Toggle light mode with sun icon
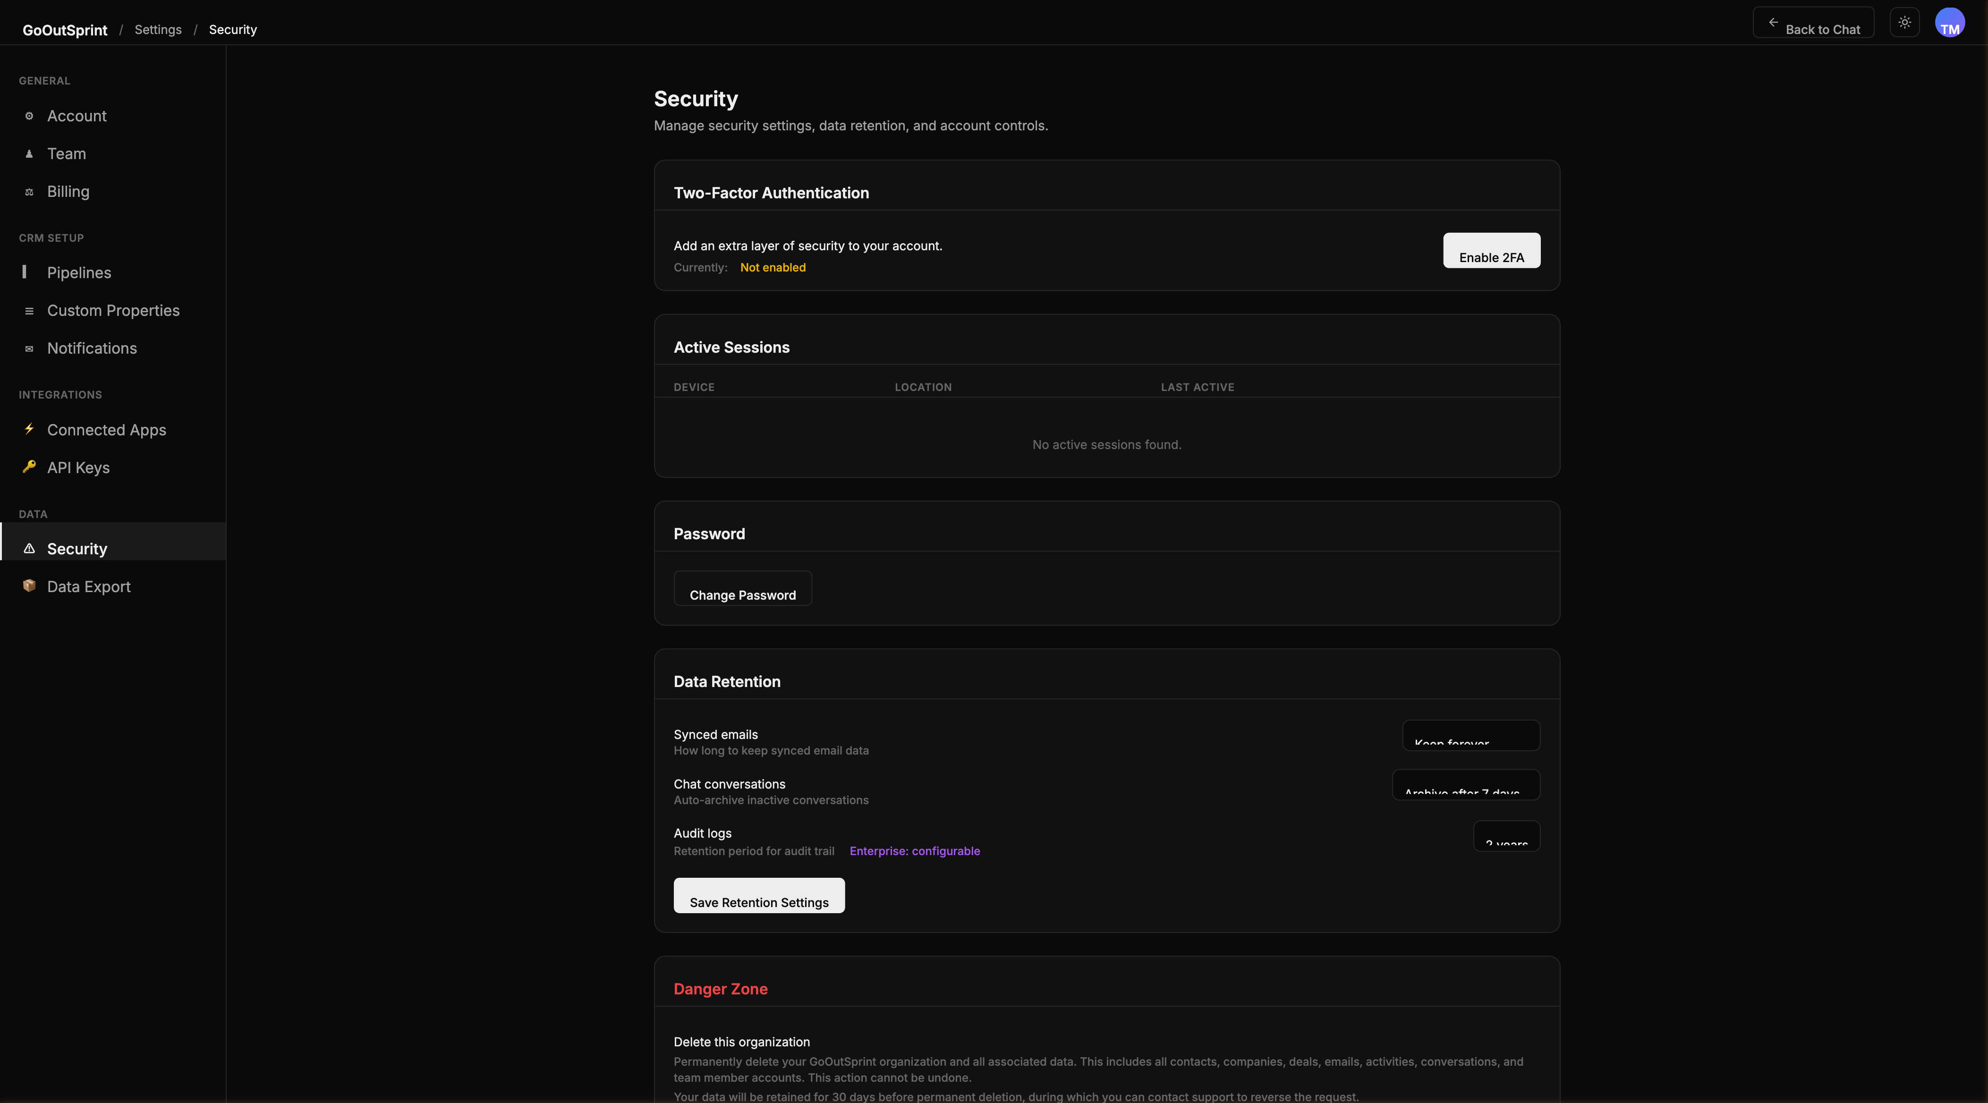This screenshot has height=1103, width=1988. pyautogui.click(x=1904, y=22)
